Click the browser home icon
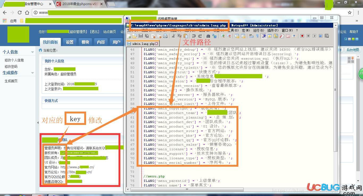363x196 pixels. 27,13
